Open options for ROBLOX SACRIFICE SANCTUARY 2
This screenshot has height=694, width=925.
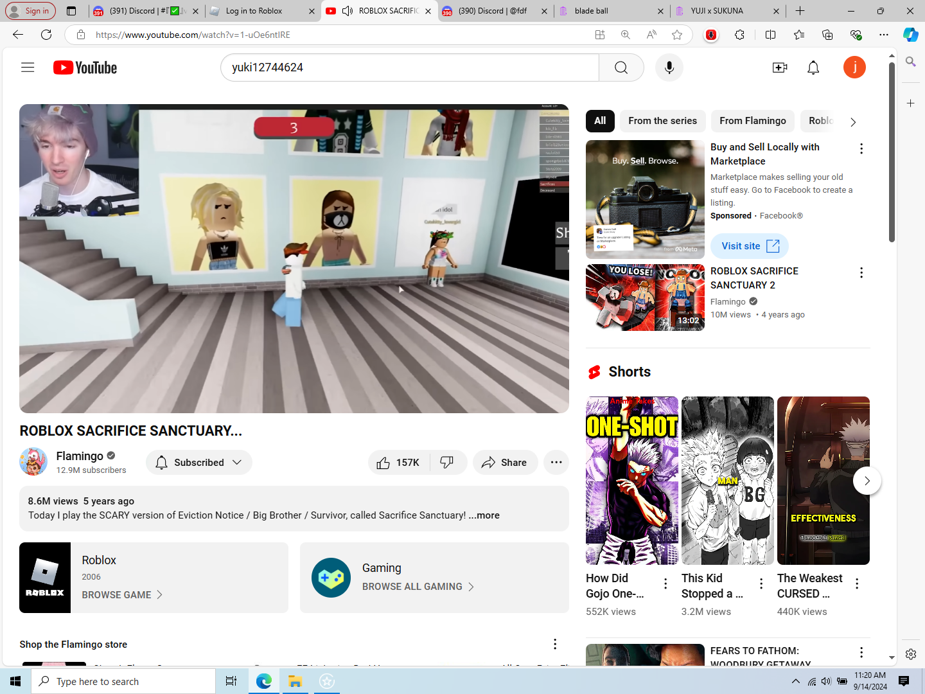coord(861,272)
